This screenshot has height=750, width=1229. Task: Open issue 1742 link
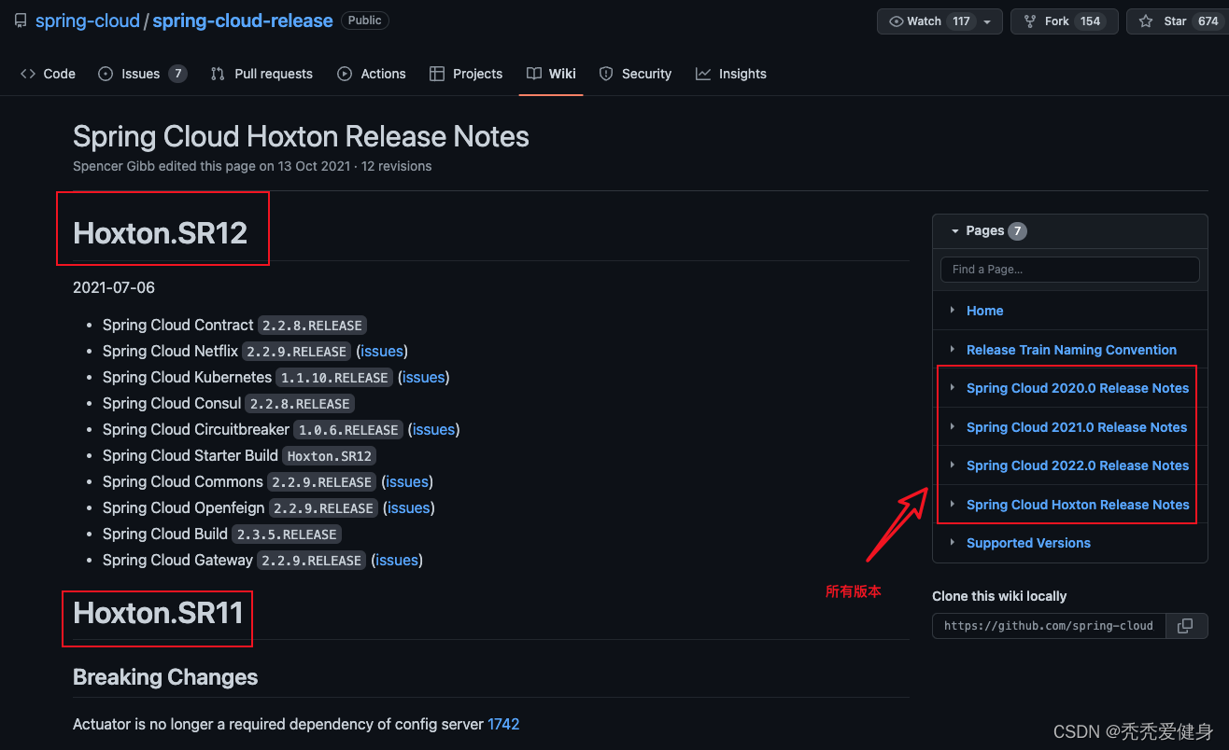point(503,724)
